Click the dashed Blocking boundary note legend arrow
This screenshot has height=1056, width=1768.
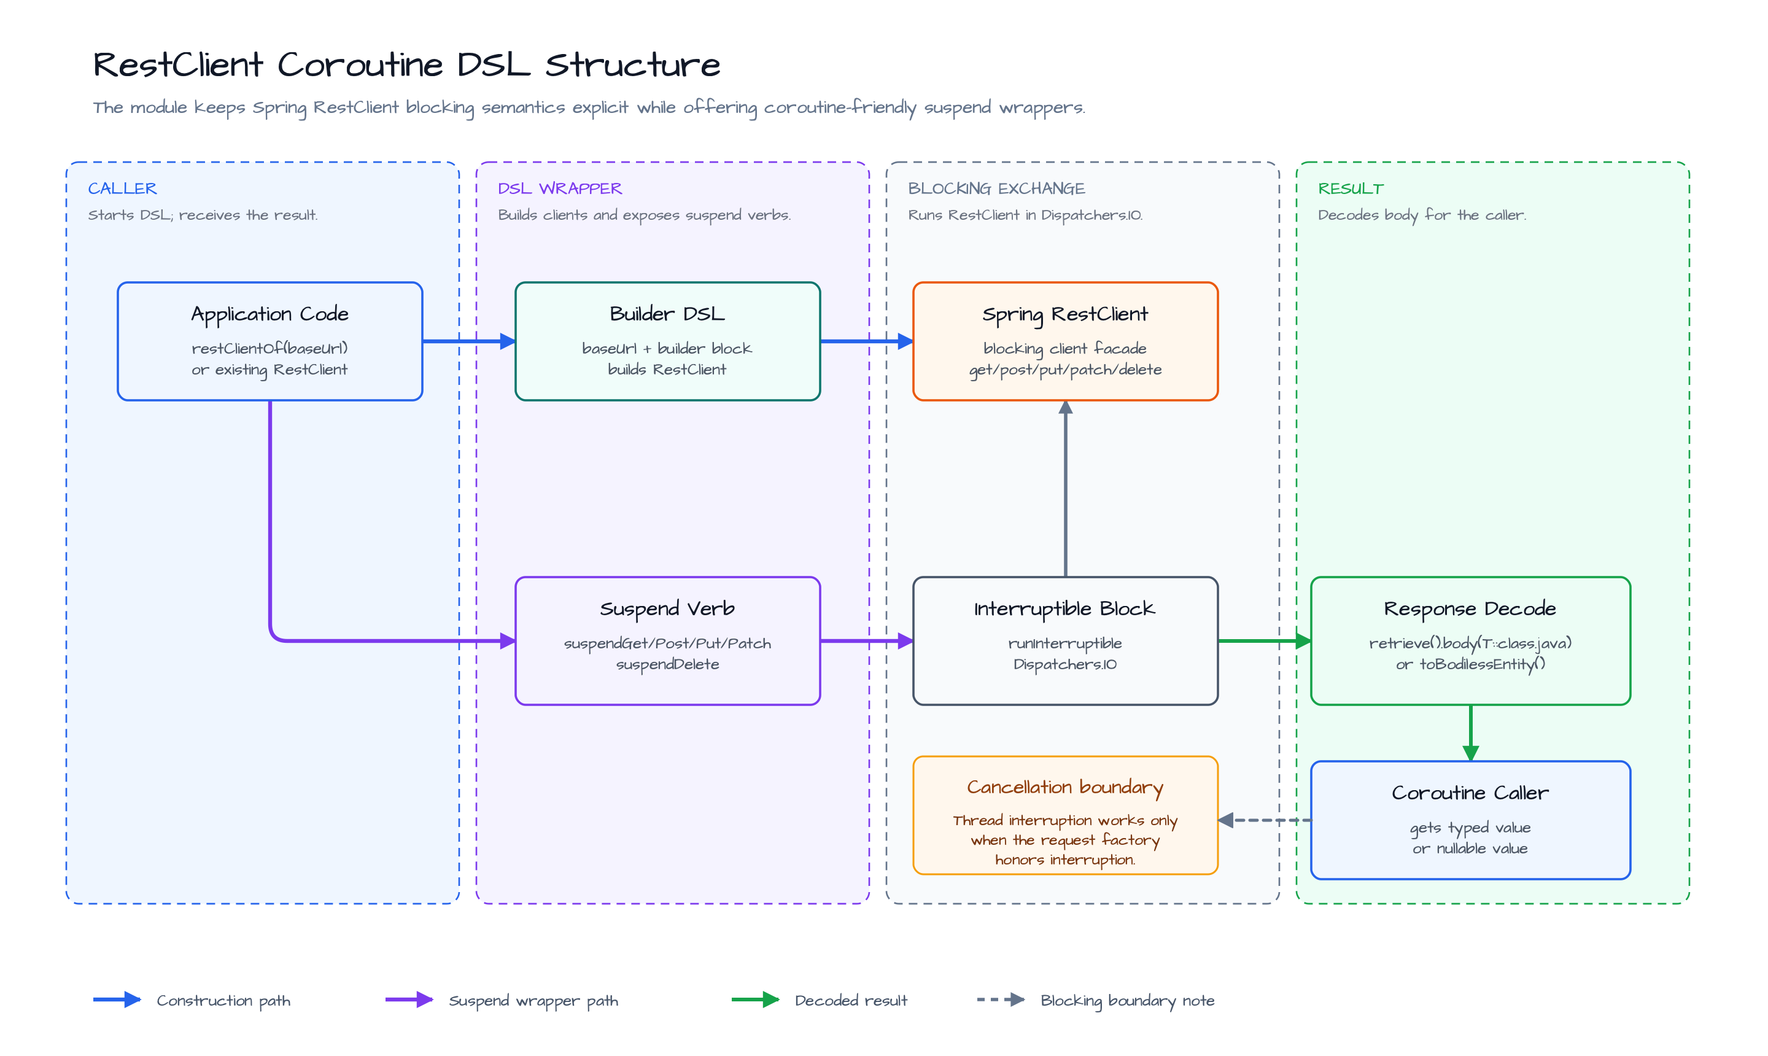coord(1001,1000)
